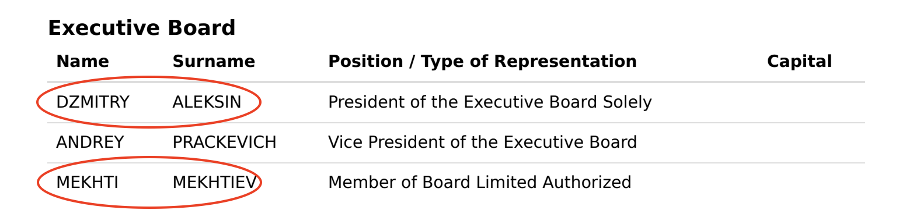Image resolution: width=913 pixels, height=217 pixels.
Task: Click the first name MEKHTI
Action: (x=87, y=183)
